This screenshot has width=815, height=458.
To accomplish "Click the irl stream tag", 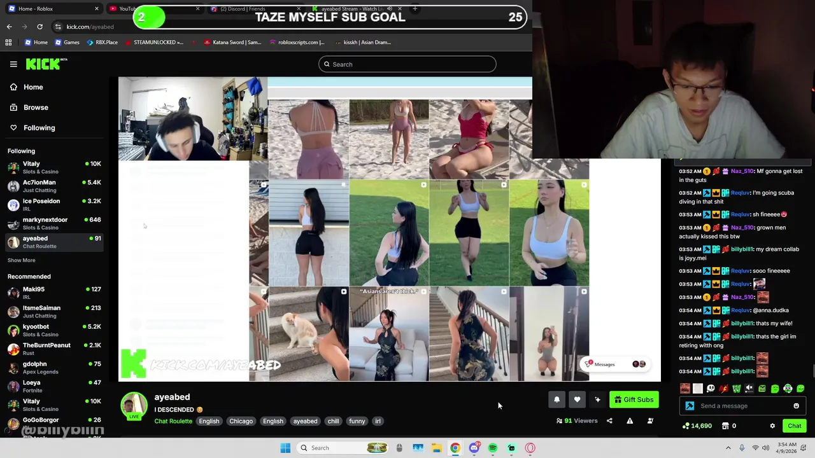I will (x=378, y=421).
